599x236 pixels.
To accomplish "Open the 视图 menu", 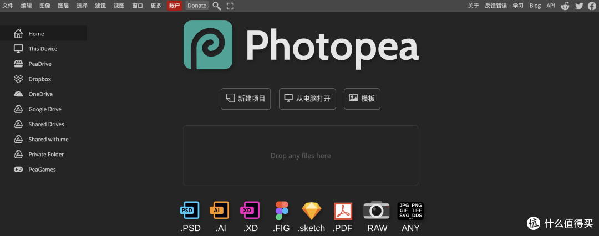I will [119, 6].
